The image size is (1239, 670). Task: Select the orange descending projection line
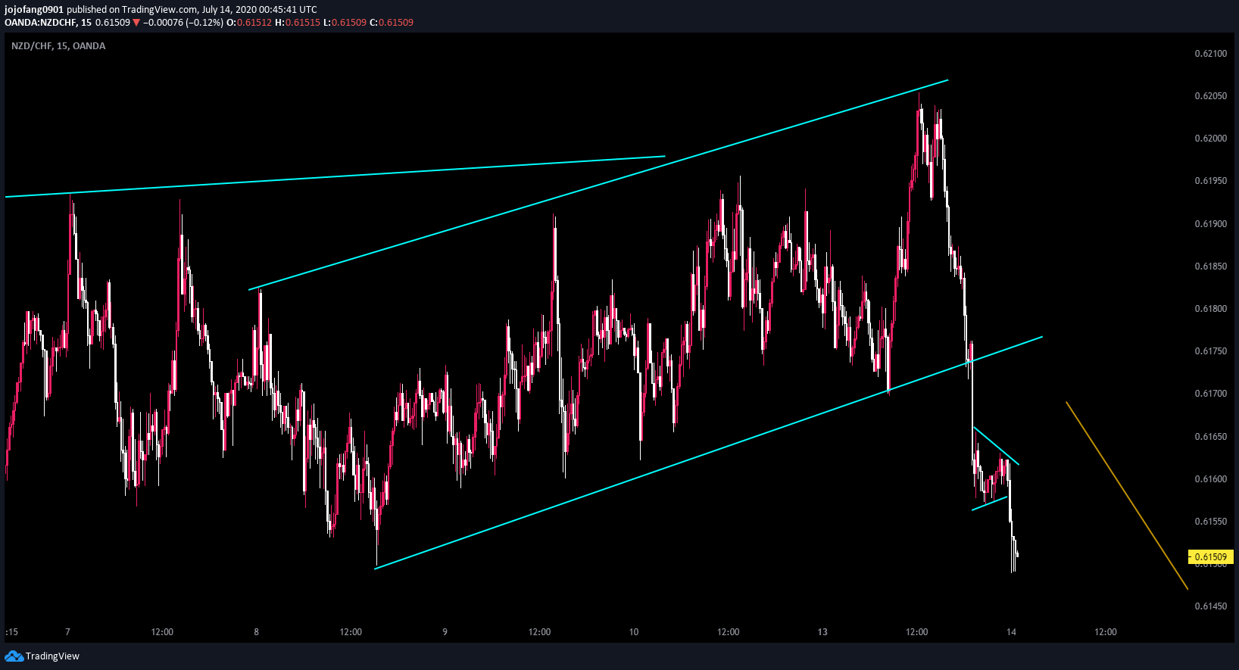(x=1127, y=495)
